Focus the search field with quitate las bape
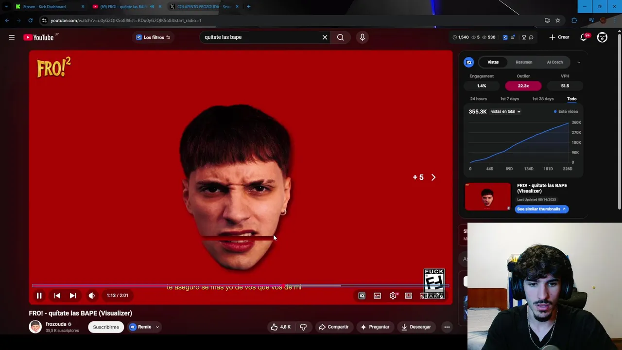This screenshot has height=350, width=622. point(260,37)
